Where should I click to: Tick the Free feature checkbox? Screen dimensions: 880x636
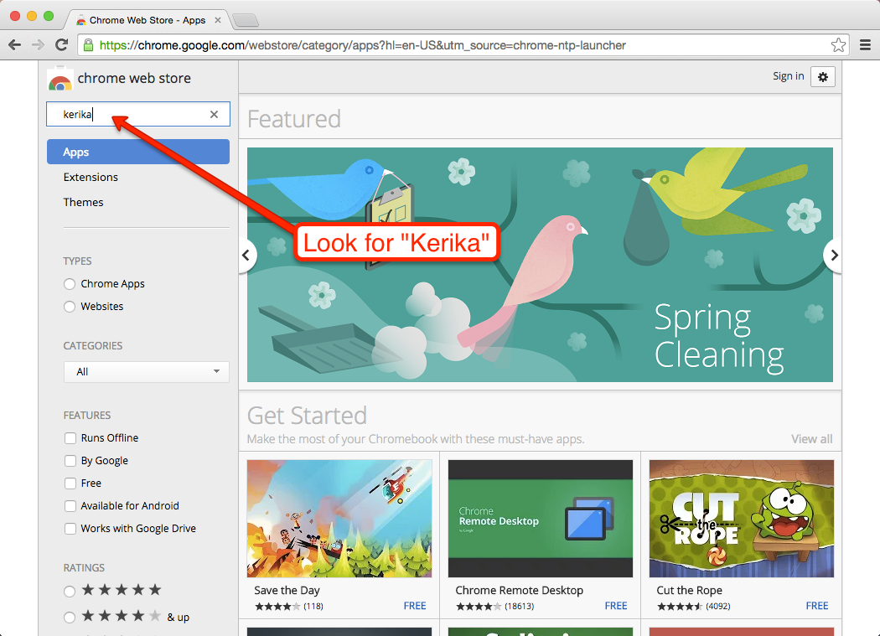click(70, 483)
